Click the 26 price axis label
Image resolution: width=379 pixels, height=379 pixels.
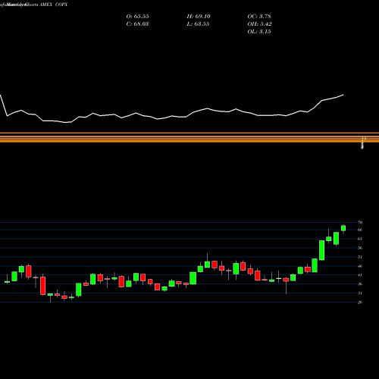(360, 302)
